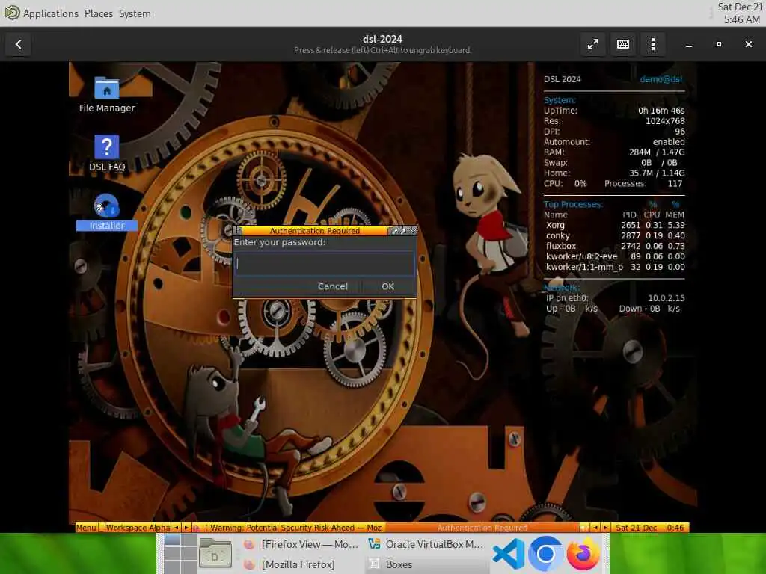Click the conky process row
Image resolution: width=766 pixels, height=574 pixels.
[615, 235]
